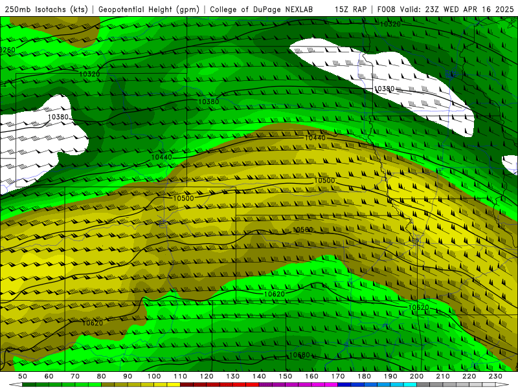Click the "15Z RAP" model run label
This screenshot has width=518, height=388.
350,10
